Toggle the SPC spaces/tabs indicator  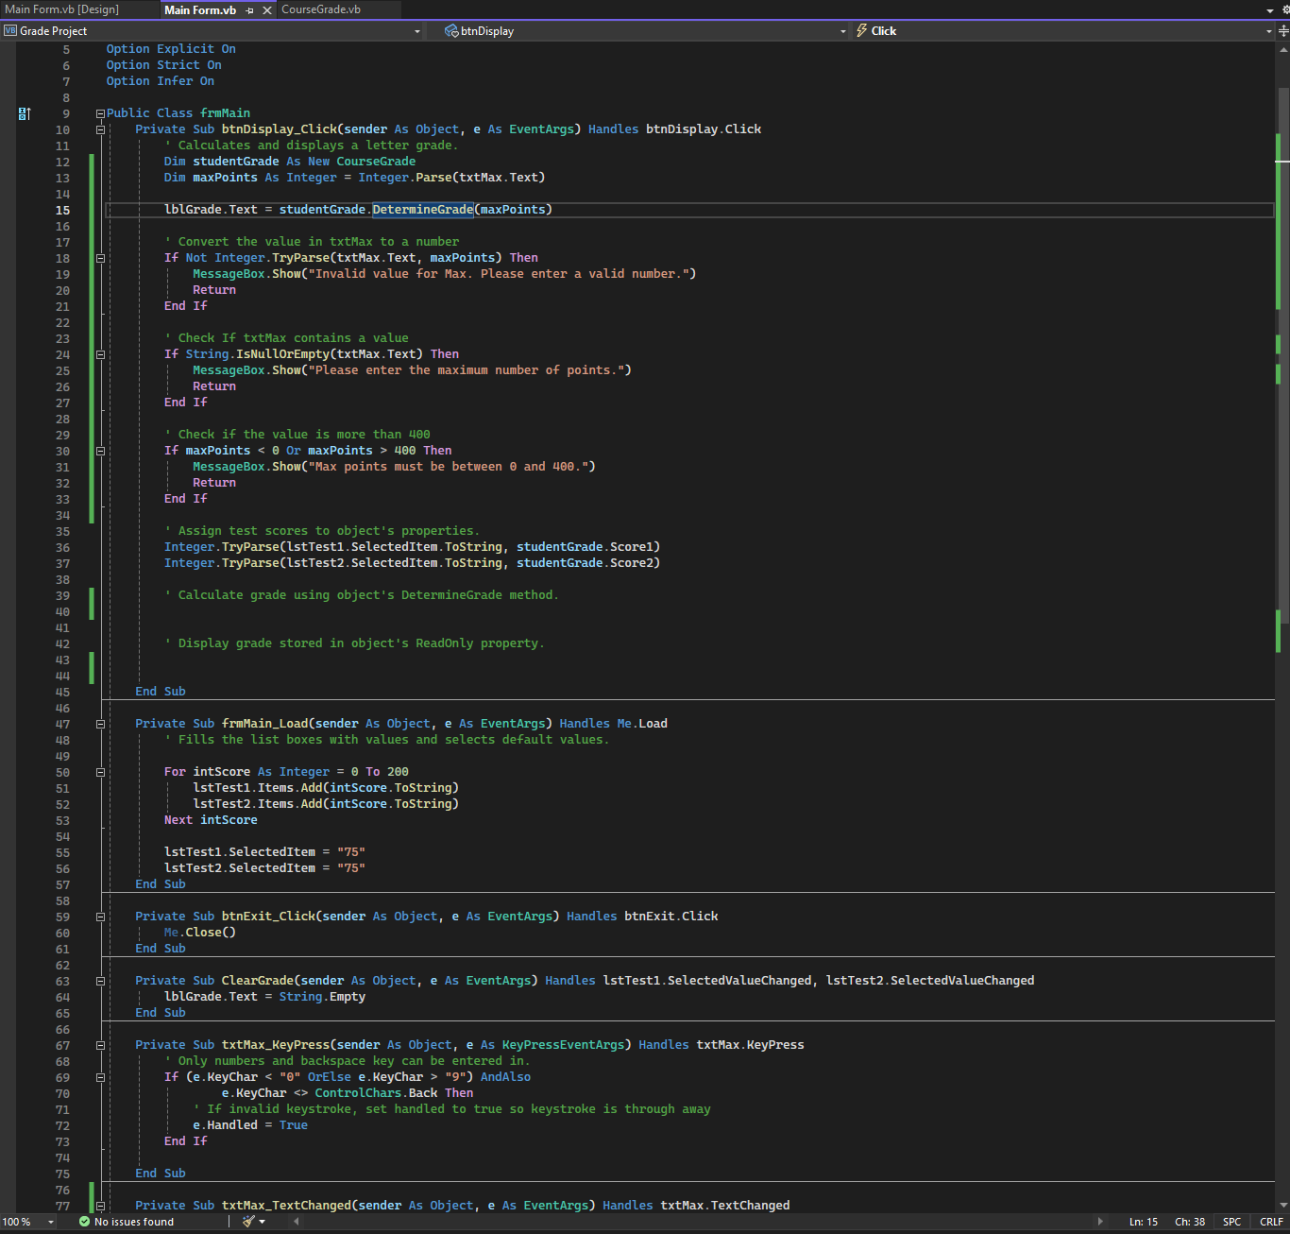tap(1231, 1222)
